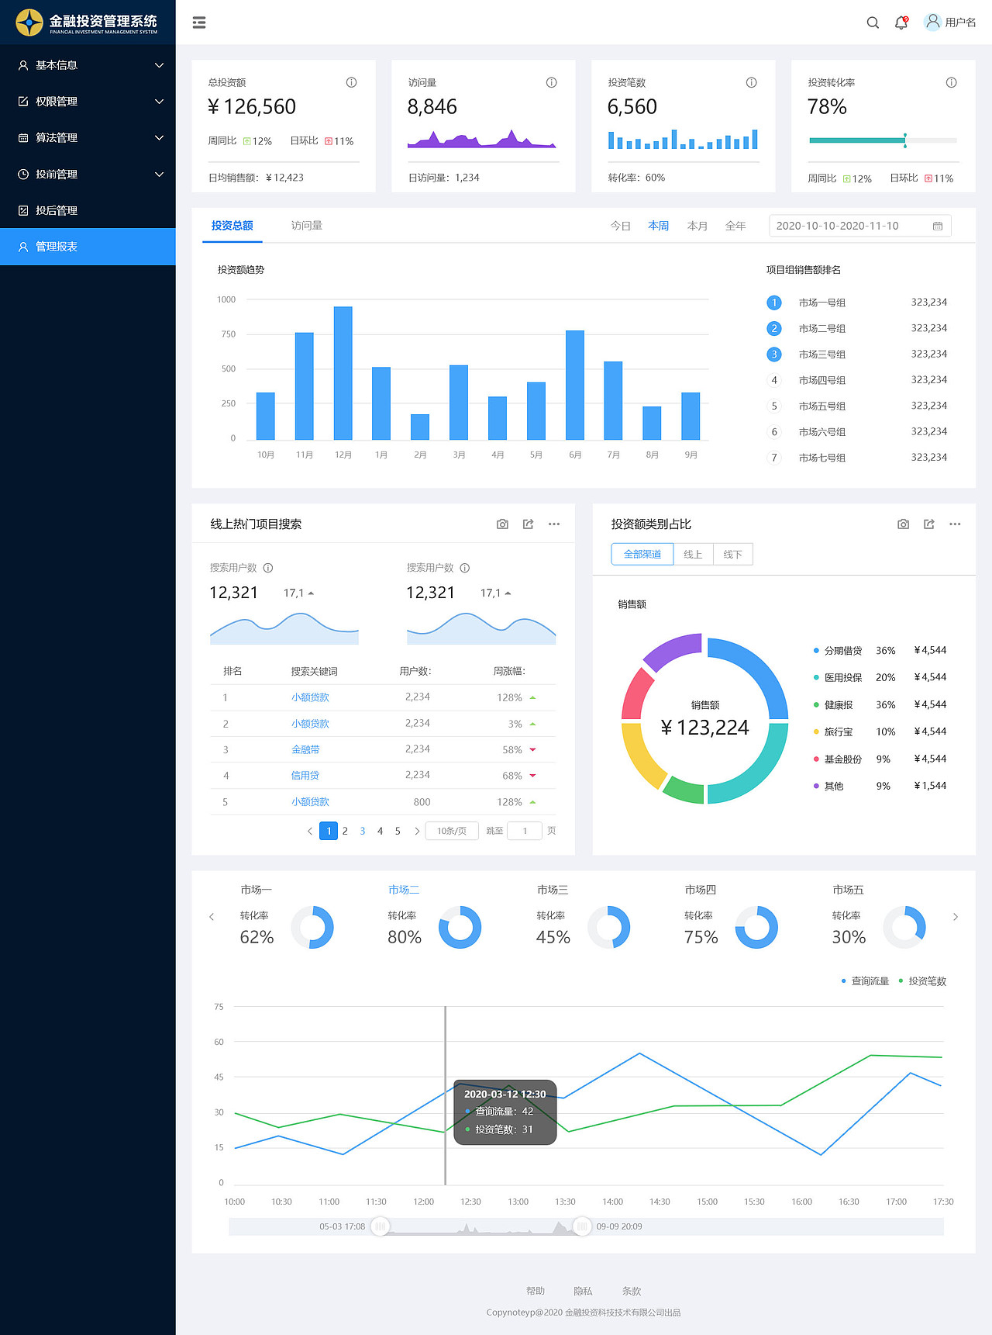Image resolution: width=992 pixels, height=1335 pixels.
Task: Switch to 投资总额 tab
Action: click(x=232, y=226)
